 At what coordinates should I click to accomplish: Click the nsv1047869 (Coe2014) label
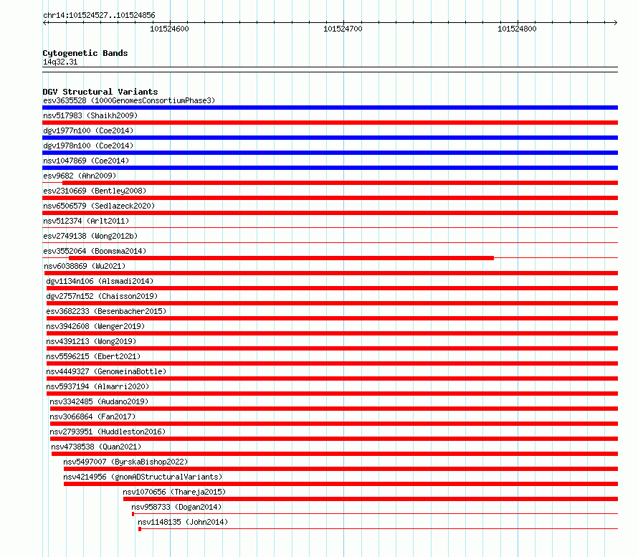pos(86,161)
